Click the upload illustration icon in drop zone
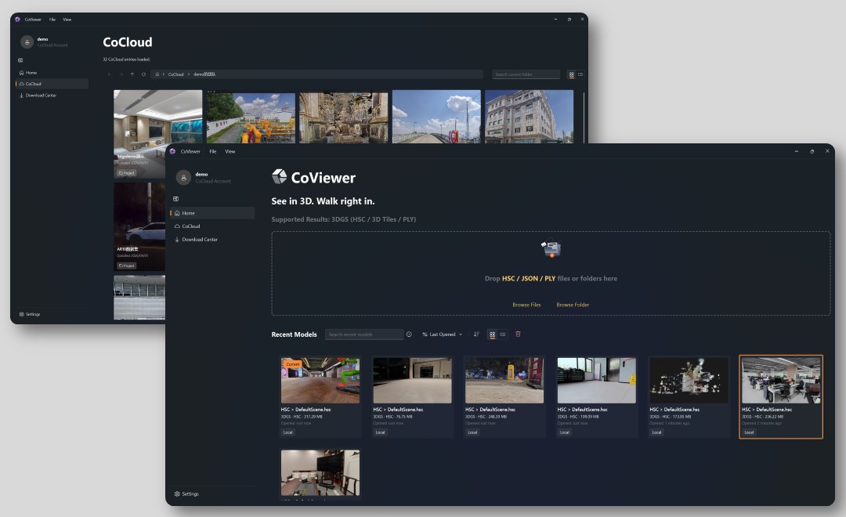Screen dimensions: 846x517 click(551, 248)
